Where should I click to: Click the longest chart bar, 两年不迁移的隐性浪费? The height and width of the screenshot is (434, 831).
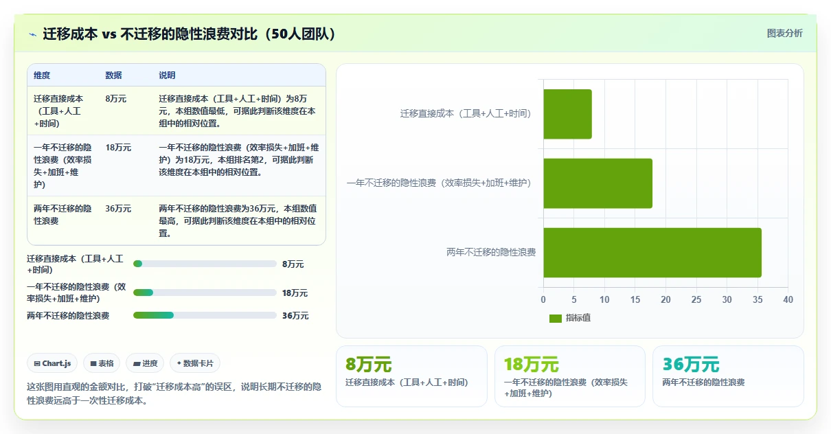click(x=652, y=253)
